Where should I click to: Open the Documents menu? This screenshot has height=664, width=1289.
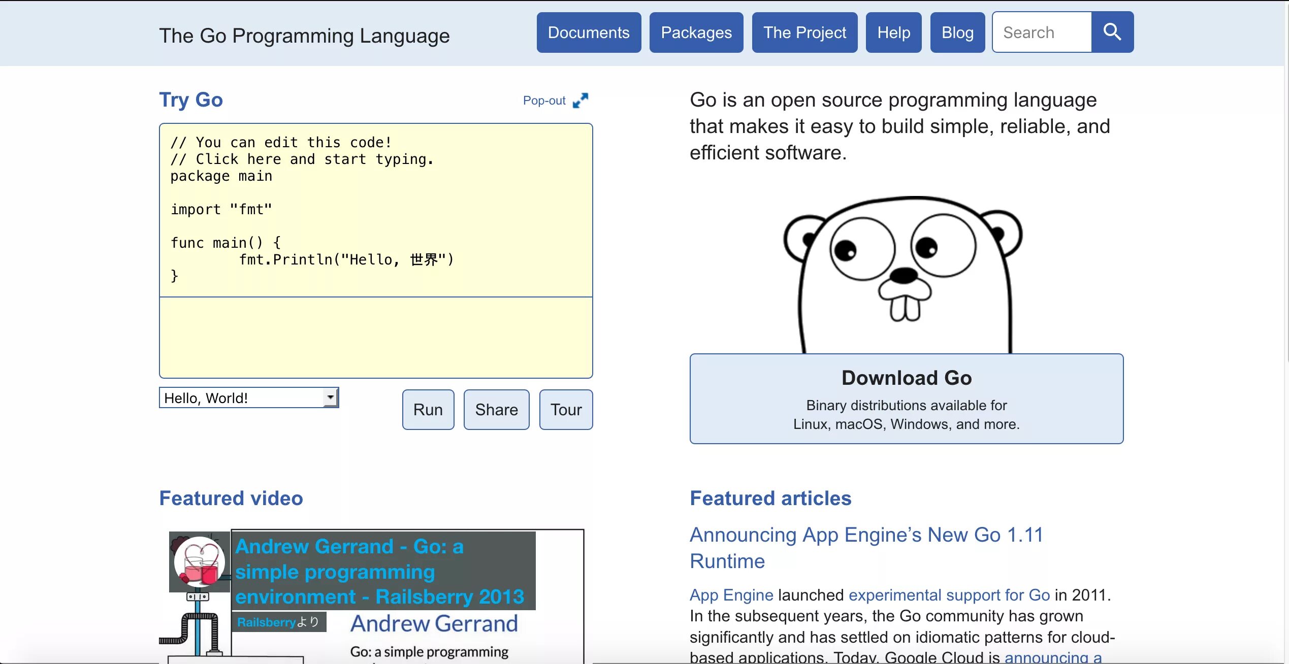tap(589, 32)
